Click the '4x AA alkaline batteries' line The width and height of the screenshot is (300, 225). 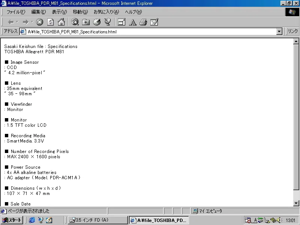click(31, 172)
